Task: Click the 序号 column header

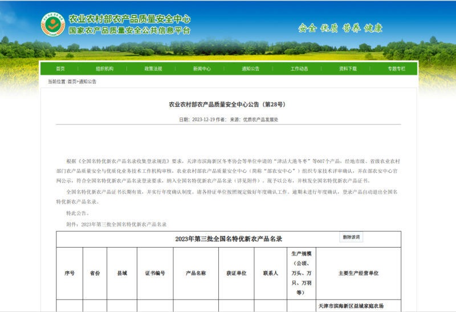Action: [70, 273]
